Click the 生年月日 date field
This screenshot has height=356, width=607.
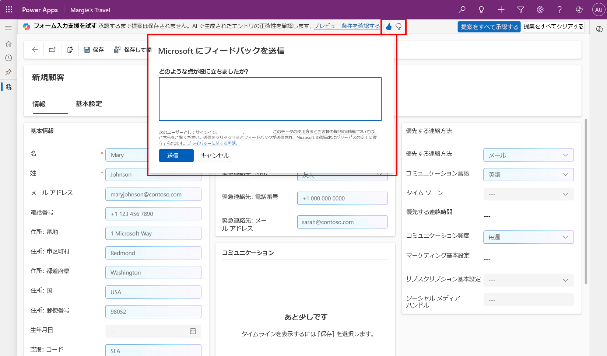(153, 331)
